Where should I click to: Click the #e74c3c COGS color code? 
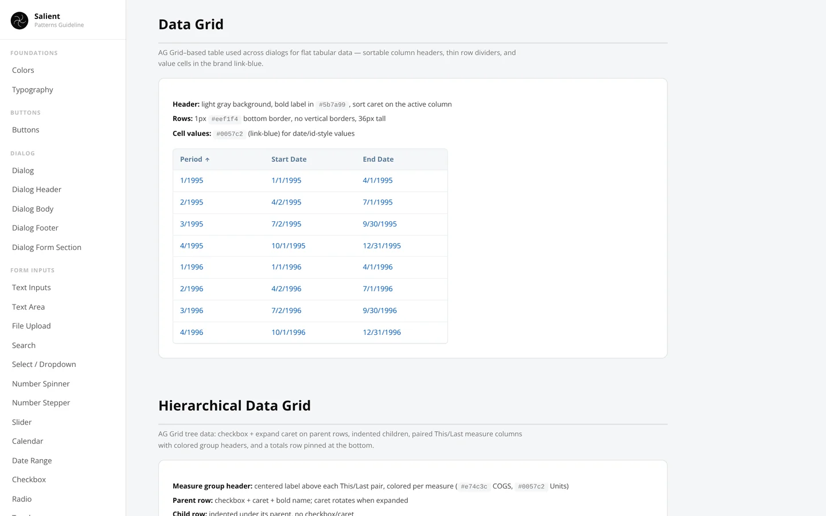coord(474,486)
